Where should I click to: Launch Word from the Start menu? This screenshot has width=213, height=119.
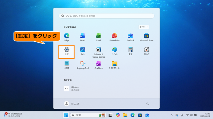(x=82, y=37)
